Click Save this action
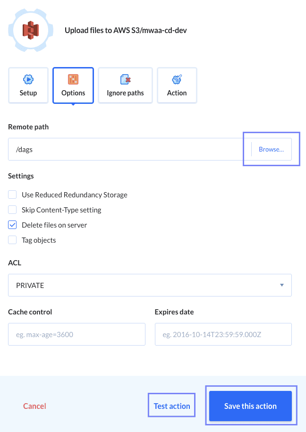The image size is (306, 432). (250, 406)
